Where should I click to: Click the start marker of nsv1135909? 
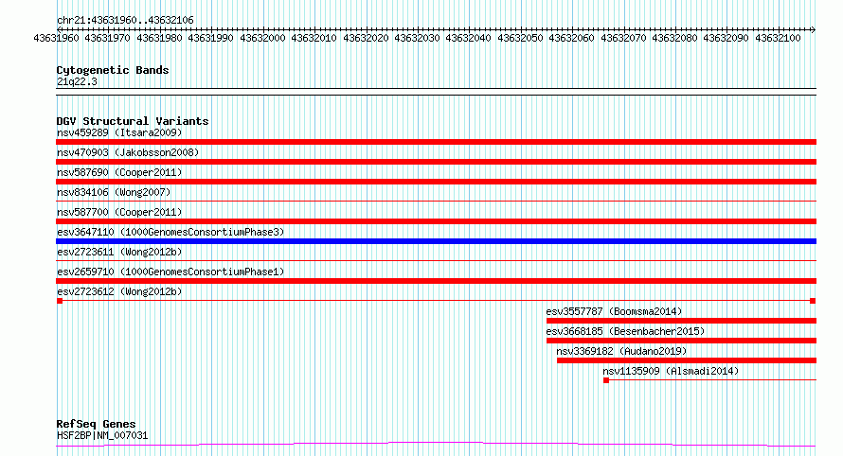(606, 380)
